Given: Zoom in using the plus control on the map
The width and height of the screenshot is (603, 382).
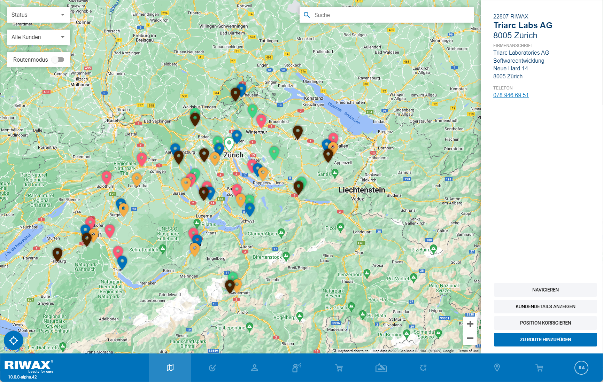Looking at the screenshot, I should (x=470, y=323).
